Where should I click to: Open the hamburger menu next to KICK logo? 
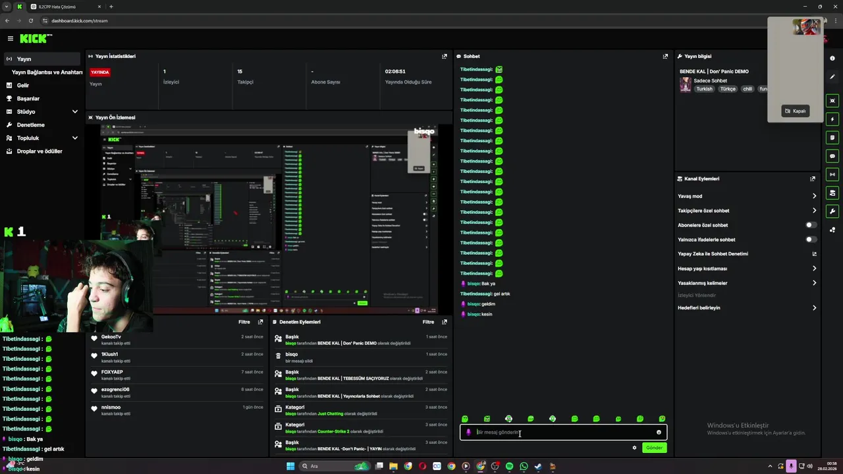tap(10, 39)
